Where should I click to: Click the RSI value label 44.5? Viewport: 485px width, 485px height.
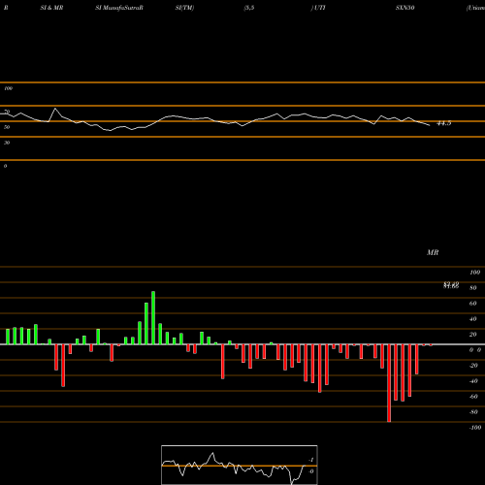443,123
